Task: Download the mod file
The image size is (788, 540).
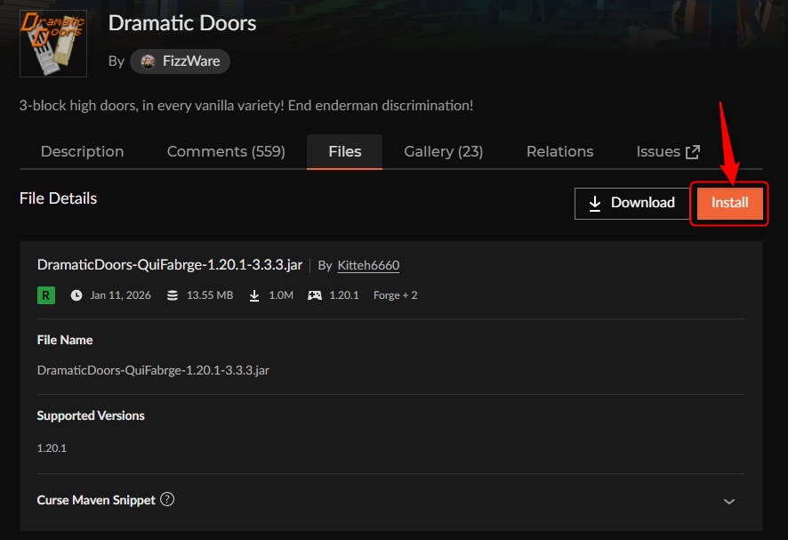Action: click(x=632, y=203)
